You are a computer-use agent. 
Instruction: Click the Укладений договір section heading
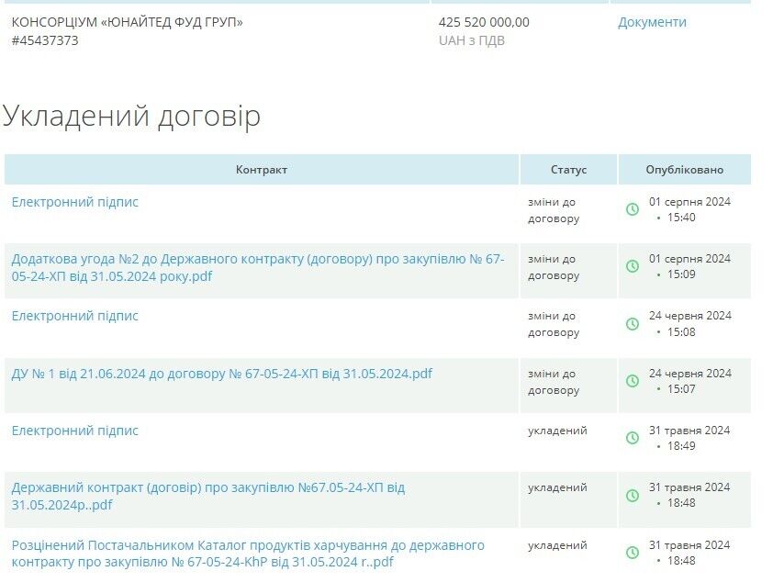click(131, 116)
